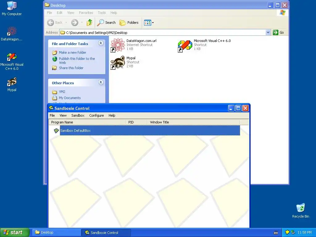
Task: Click Sandboxie yellow tray icon
Action: click(x=288, y=233)
